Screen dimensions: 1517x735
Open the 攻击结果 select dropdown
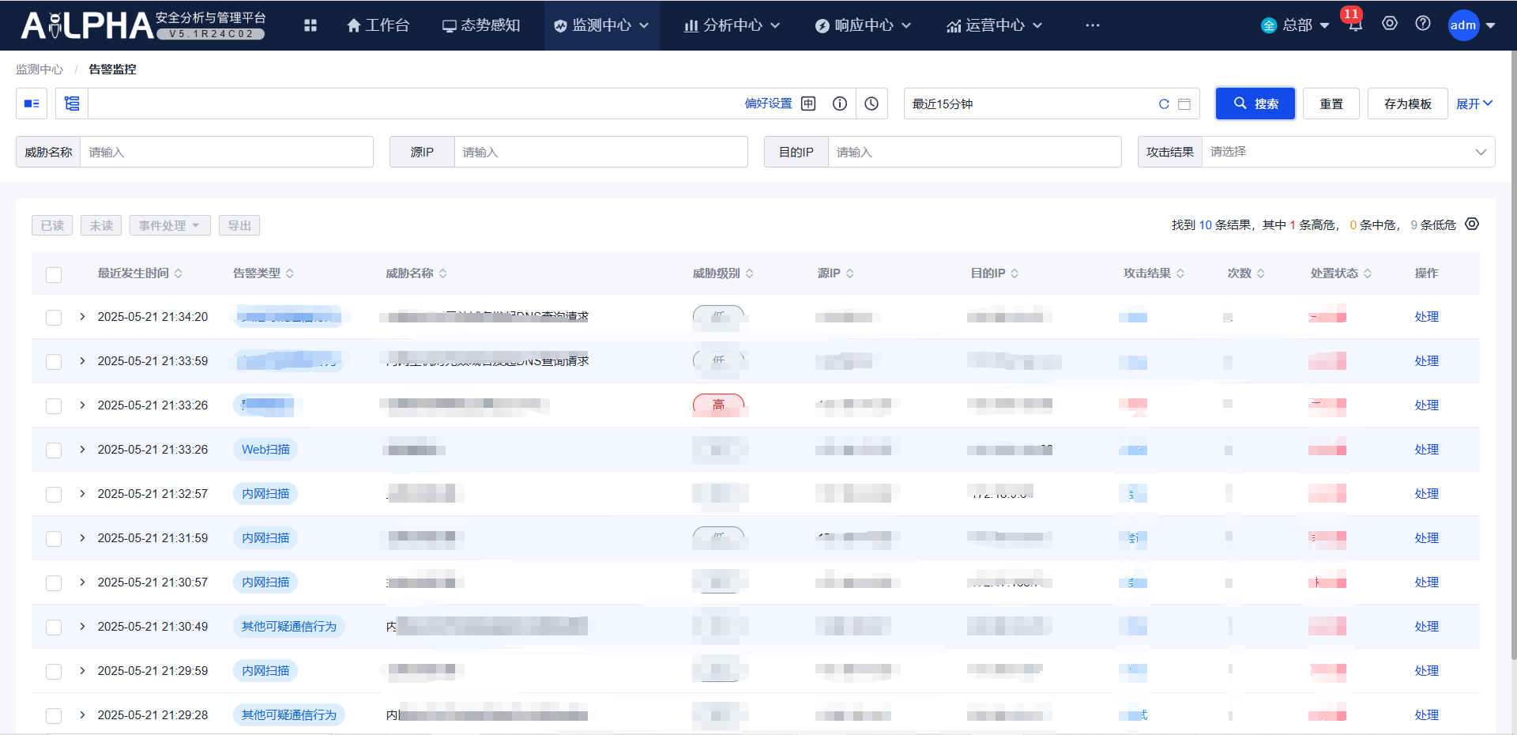pyautogui.click(x=1347, y=152)
